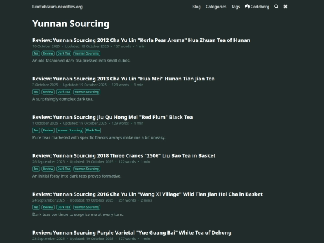Click the '251 words' count text
324x243 pixels.
pyautogui.click(x=127, y=200)
